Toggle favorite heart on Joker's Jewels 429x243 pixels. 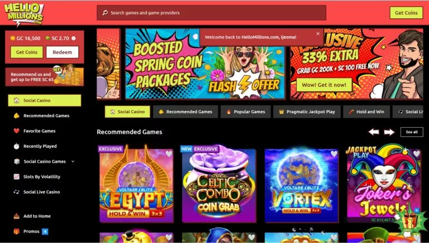tap(416, 154)
